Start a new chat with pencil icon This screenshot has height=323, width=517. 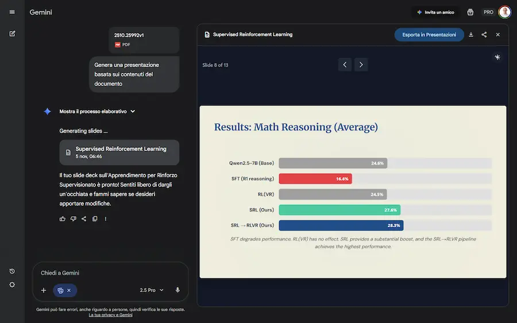[12, 33]
